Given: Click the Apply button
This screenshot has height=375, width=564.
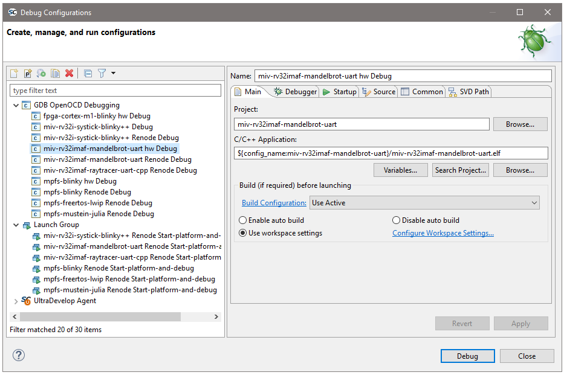Looking at the screenshot, I should pyautogui.click(x=521, y=324).
